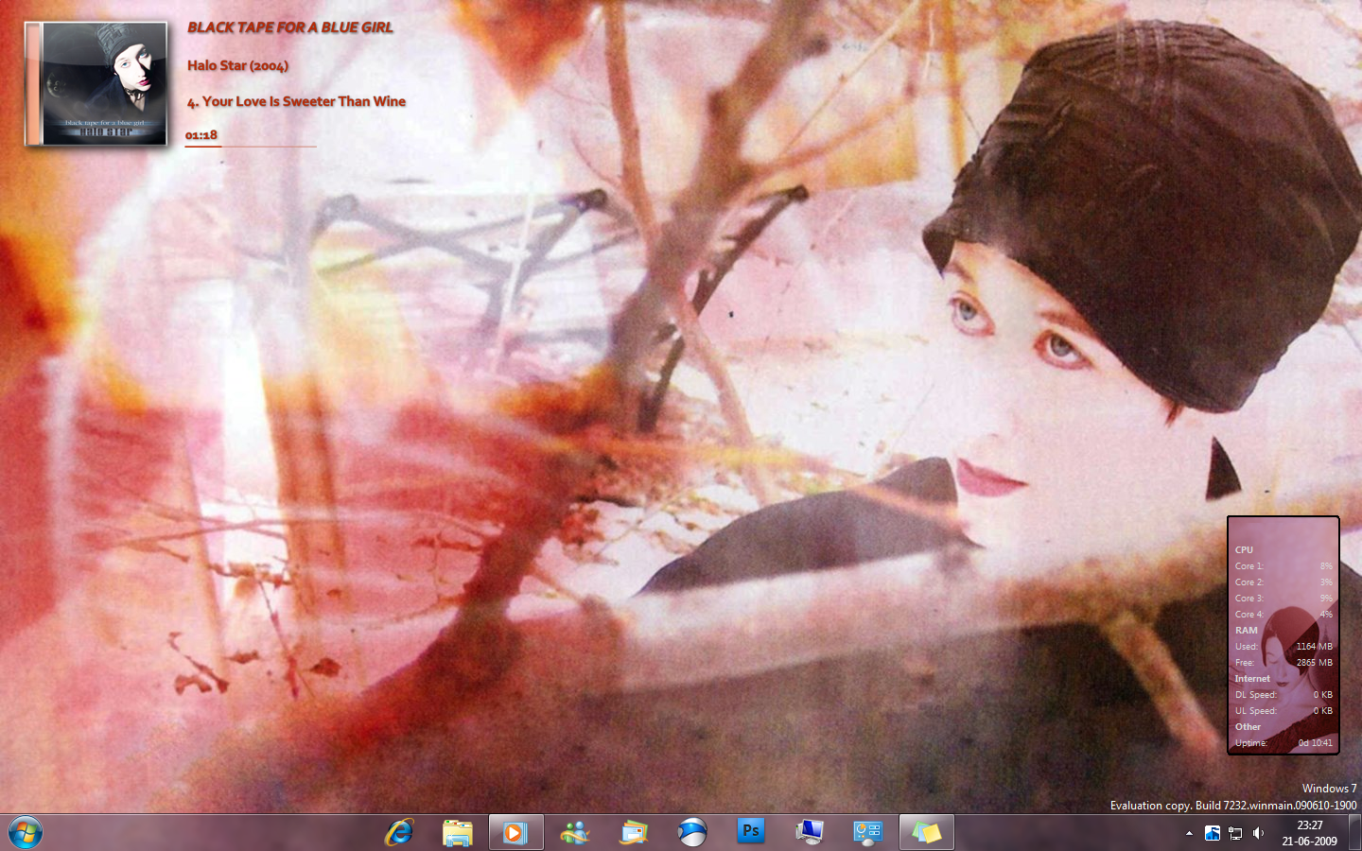
Task: Click the album title "Halo Star (2004)"
Action: pos(237,65)
